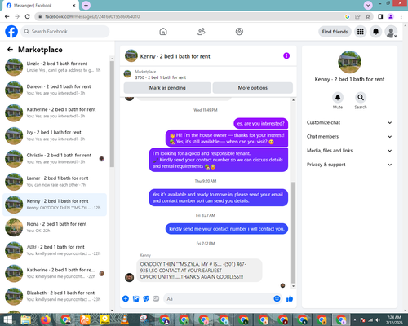Click the down arrow of chat scrollbar
This screenshot has height=326, width=408.
pos(293,286)
